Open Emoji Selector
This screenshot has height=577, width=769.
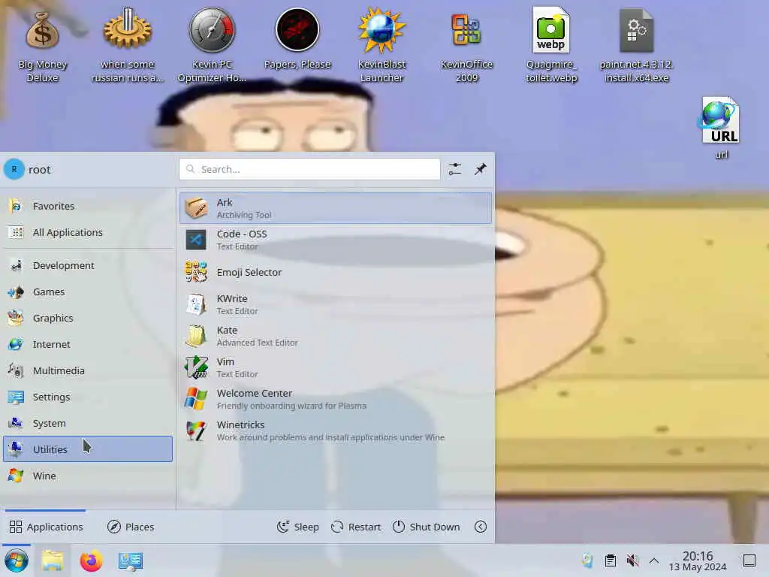[336, 272]
